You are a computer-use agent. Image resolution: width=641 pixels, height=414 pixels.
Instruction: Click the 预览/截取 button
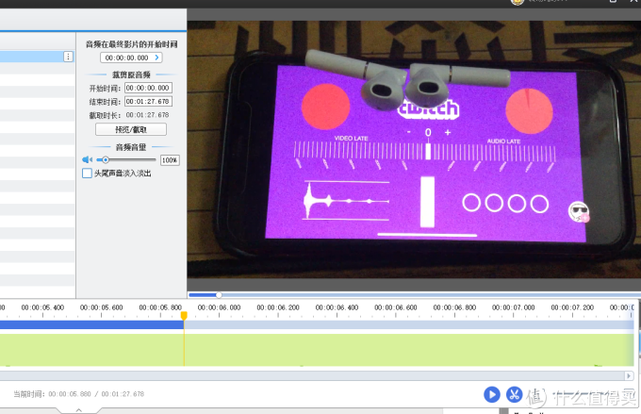pos(131,129)
